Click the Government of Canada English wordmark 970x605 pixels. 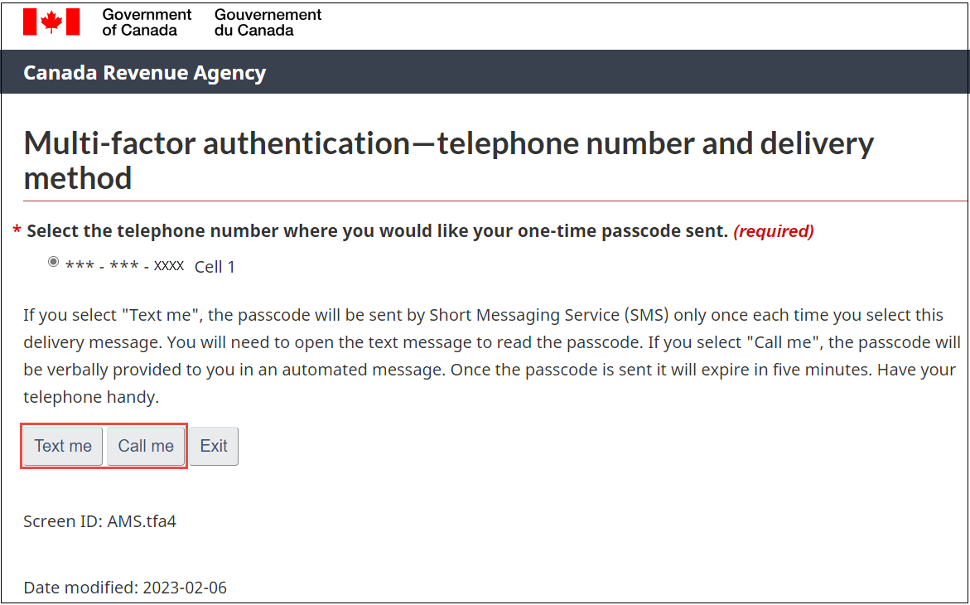(147, 22)
